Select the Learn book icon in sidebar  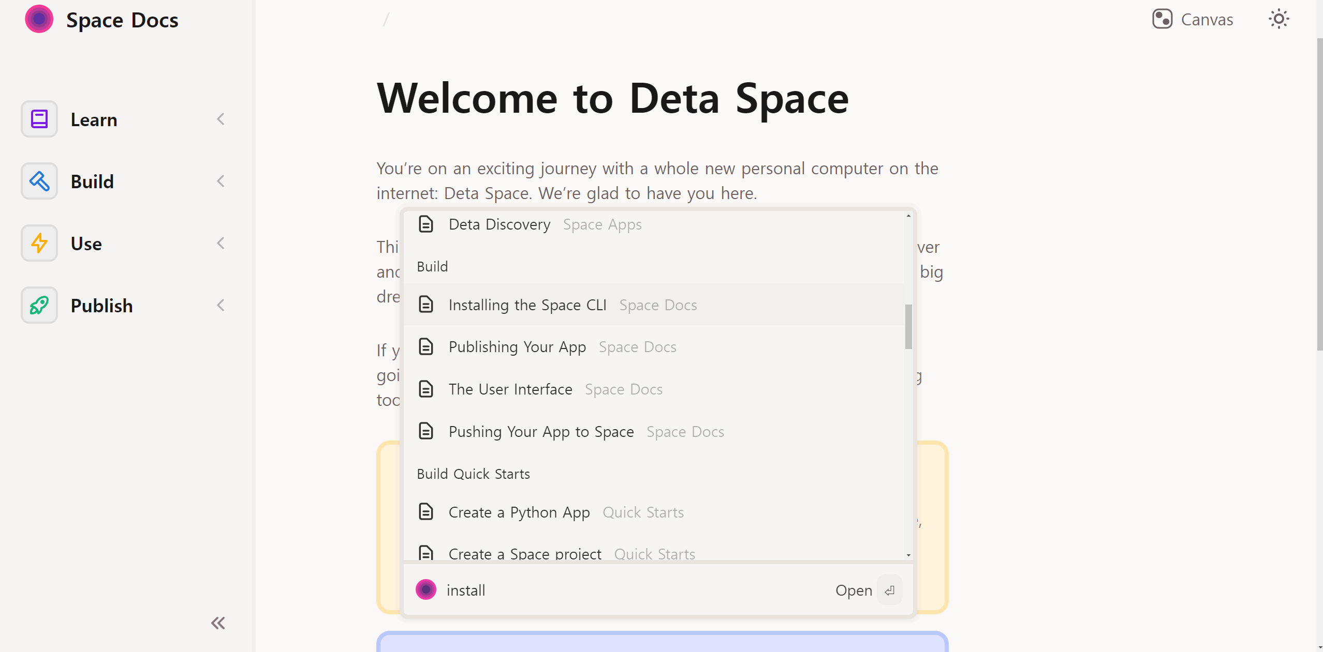coord(39,118)
